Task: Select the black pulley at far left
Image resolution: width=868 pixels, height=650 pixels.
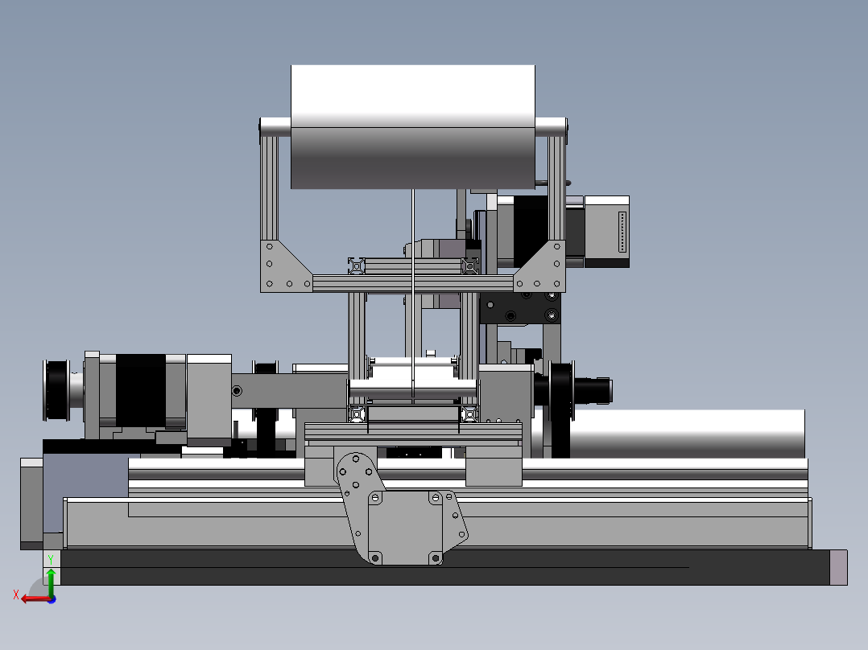Action: tap(56, 390)
